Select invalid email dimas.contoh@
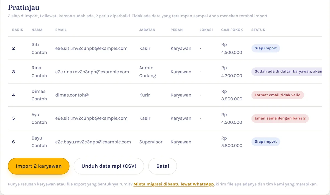330x195 pixels. pos(72,95)
